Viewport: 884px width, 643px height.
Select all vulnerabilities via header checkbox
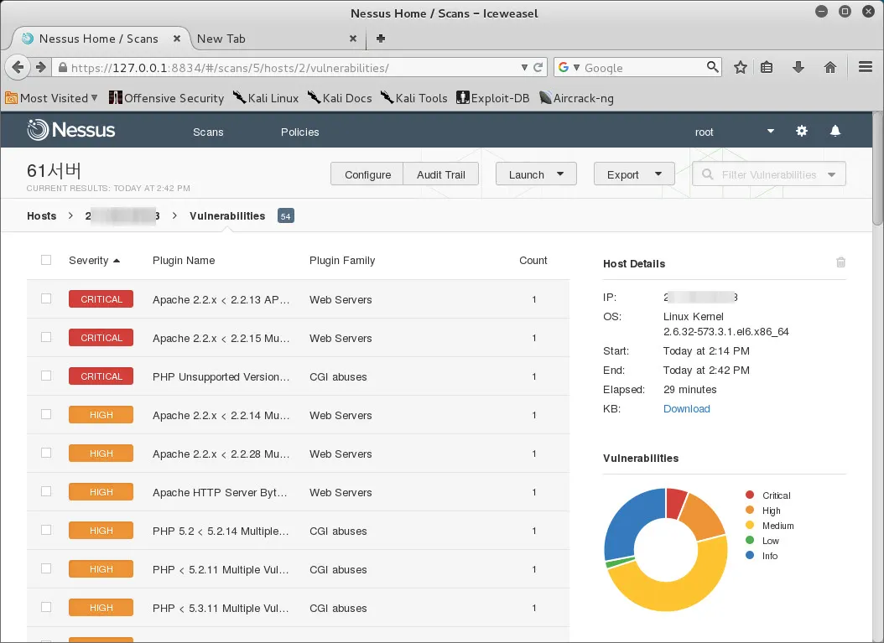coord(46,260)
